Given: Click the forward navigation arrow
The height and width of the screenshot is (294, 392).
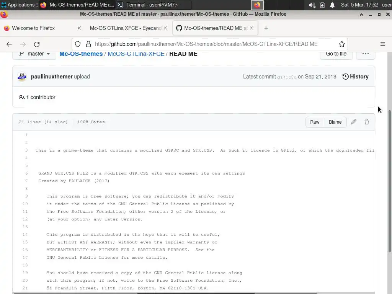Looking at the screenshot, I should tap(23, 44).
